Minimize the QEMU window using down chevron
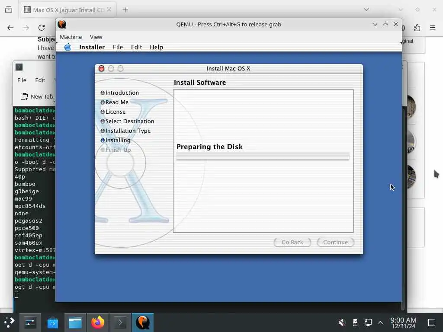 (375, 24)
